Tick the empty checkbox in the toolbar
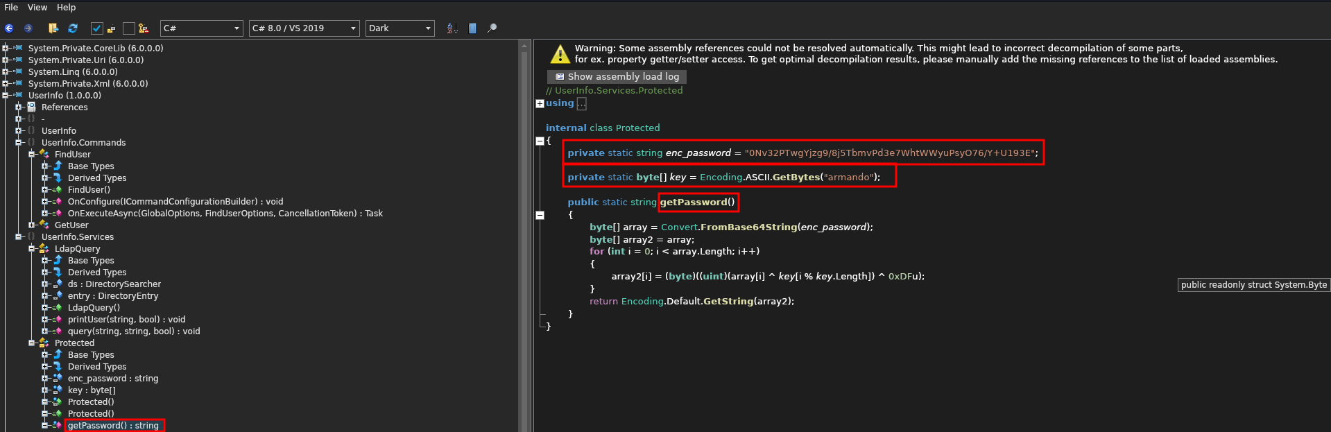The width and height of the screenshot is (1331, 432). [x=128, y=28]
